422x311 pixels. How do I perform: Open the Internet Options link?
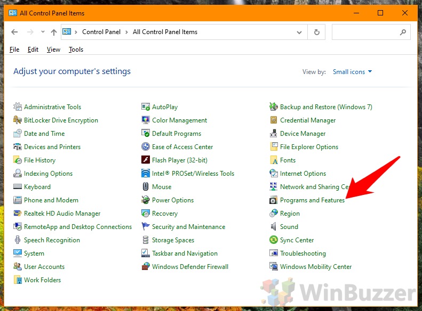303,174
